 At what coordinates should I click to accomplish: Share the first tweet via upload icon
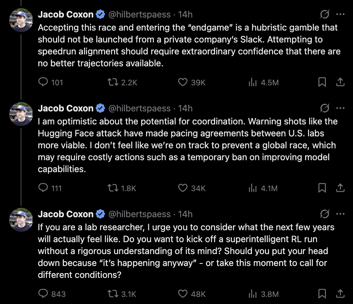tap(340, 82)
